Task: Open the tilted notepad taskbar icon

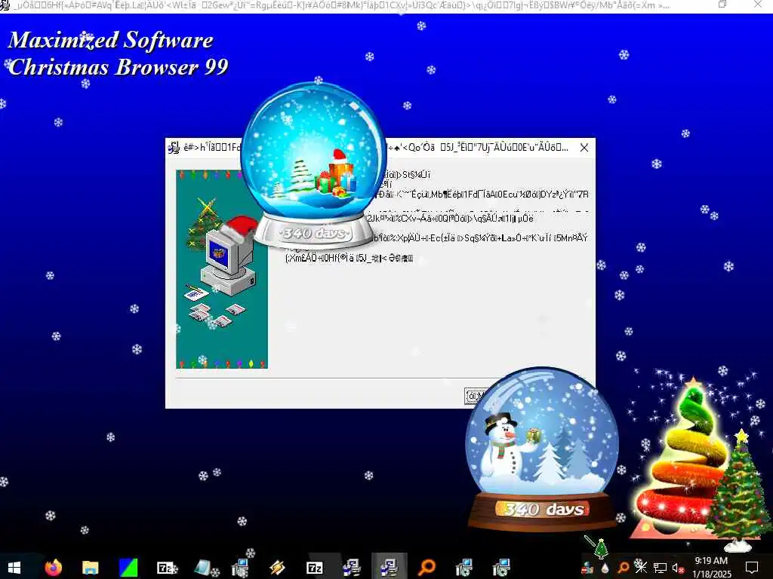Action: click(204, 568)
